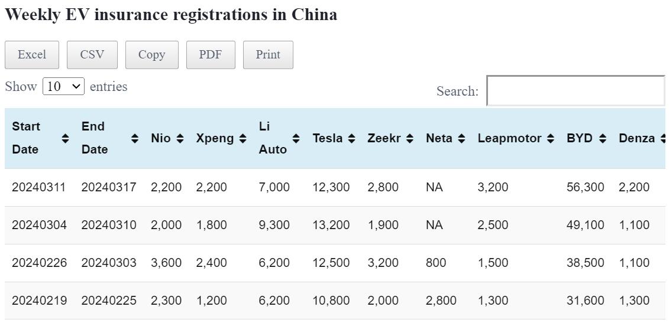Print the registrations table
669x323 pixels.
268,54
